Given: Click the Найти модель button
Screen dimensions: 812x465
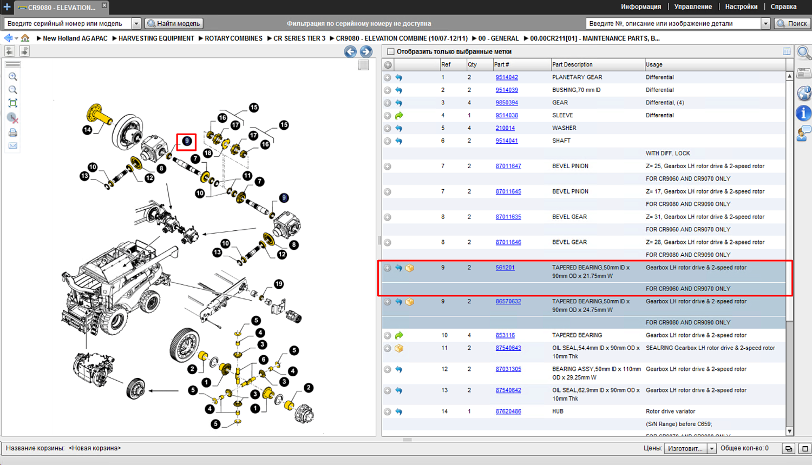Looking at the screenshot, I should 174,23.
